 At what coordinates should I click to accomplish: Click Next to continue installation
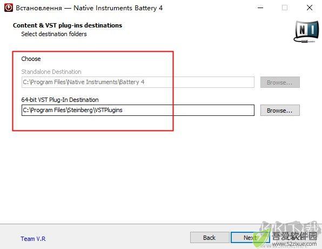pyautogui.click(x=250, y=238)
